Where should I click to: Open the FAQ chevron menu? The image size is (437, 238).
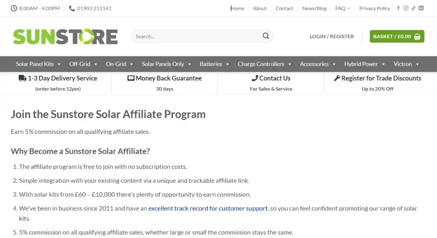point(348,9)
